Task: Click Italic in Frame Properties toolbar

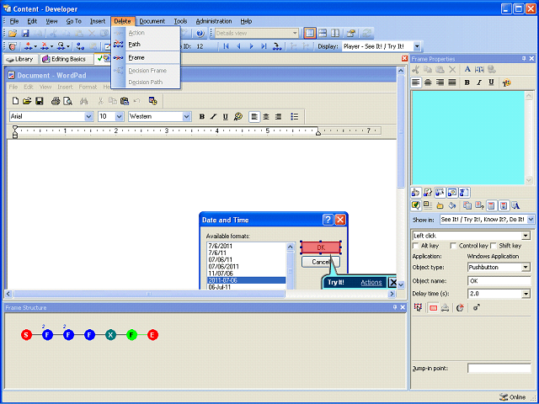Action: tap(479, 82)
